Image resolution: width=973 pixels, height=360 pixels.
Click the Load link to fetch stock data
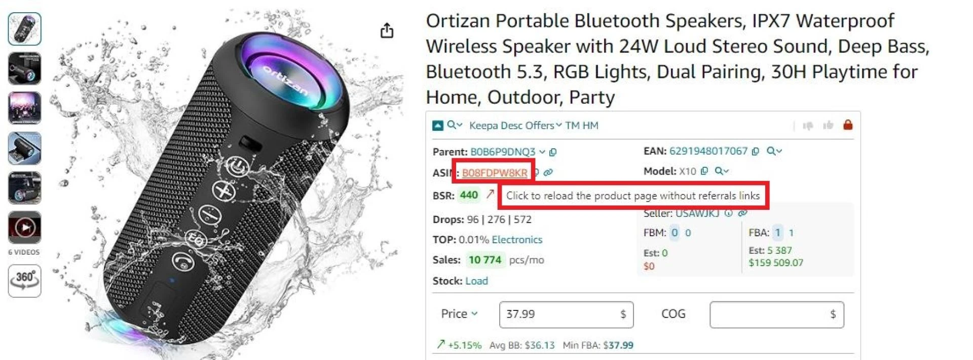(476, 281)
